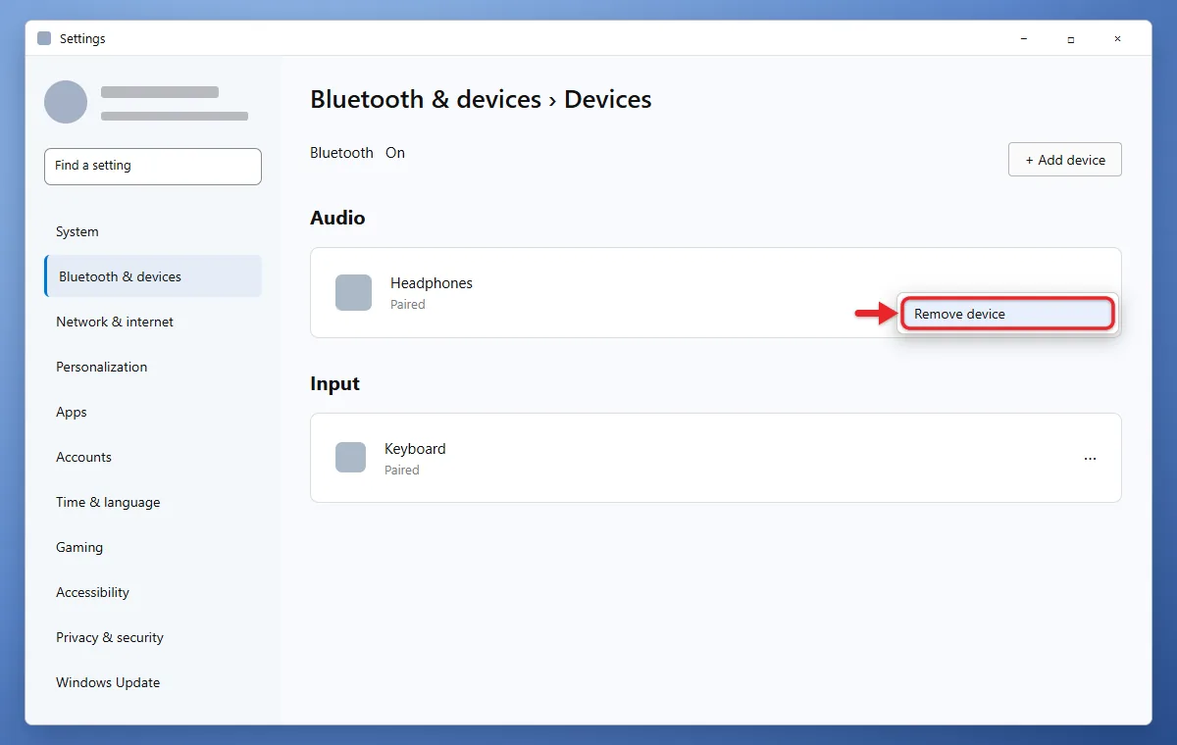
Task: Open the System settings page
Action: [x=153, y=232]
